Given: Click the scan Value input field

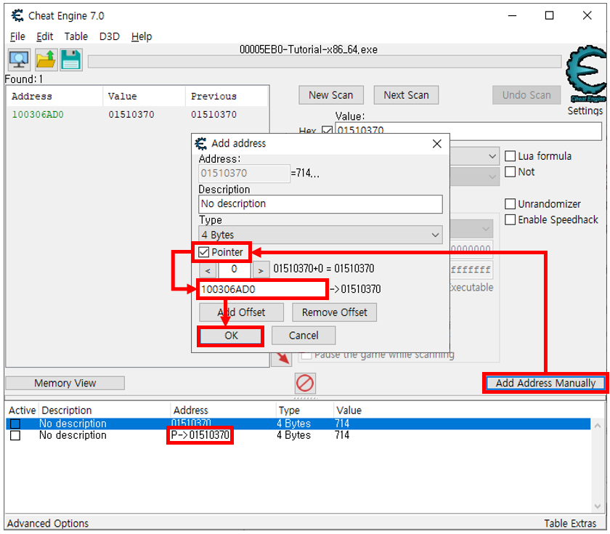Looking at the screenshot, I should point(468,131).
